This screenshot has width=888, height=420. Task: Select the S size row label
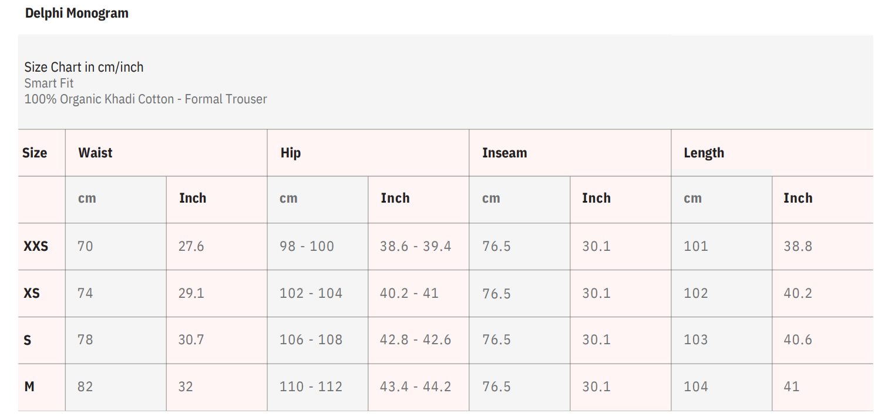pos(28,340)
